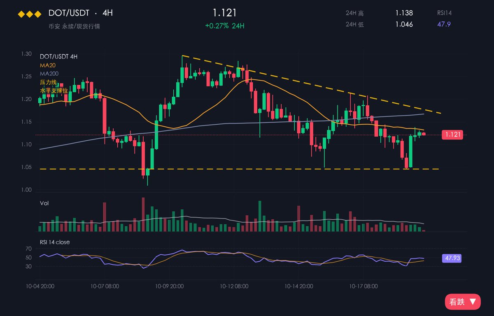Image resolution: width=494 pixels, height=316 pixels.
Task: Click the 1.046 24H low value
Action: point(404,24)
